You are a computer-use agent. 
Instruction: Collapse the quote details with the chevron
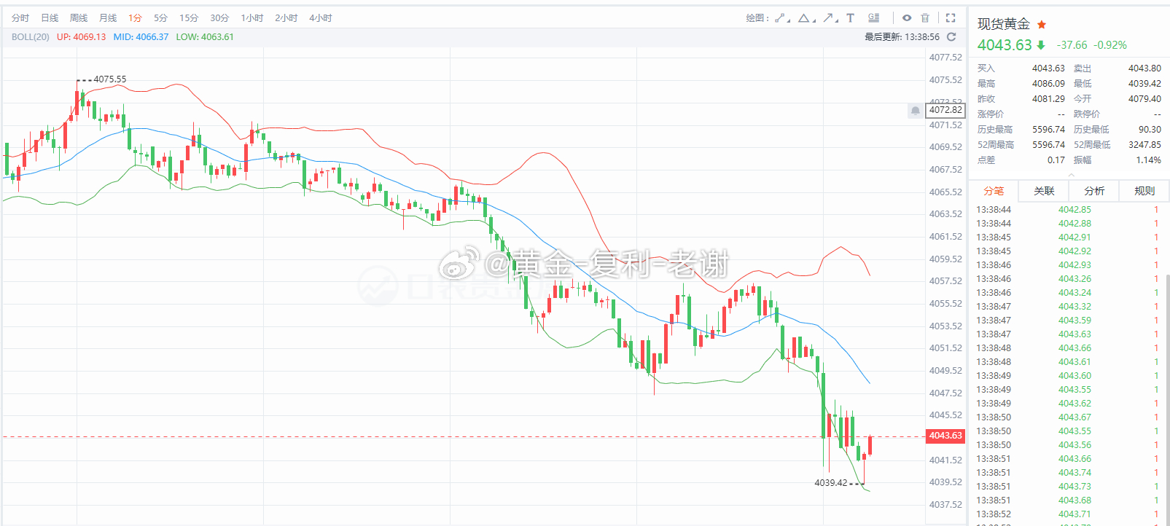1071,175
